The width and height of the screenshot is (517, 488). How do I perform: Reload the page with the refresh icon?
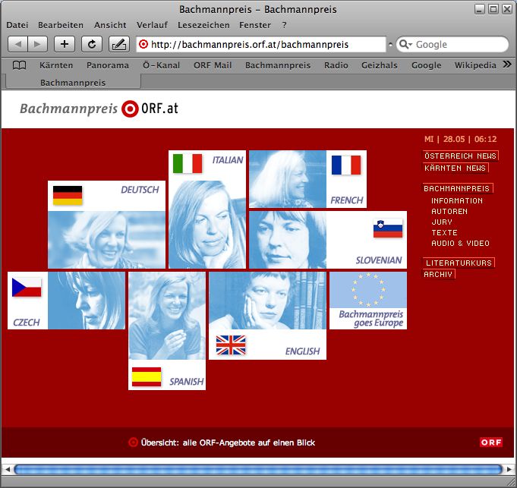tap(92, 44)
